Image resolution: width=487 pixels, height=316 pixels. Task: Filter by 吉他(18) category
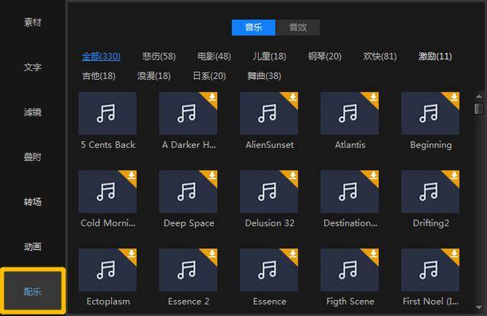coord(99,76)
